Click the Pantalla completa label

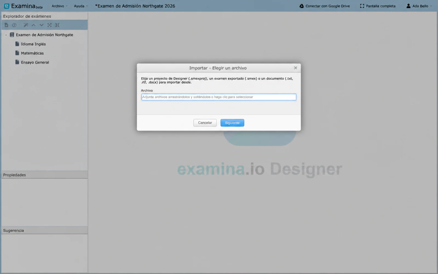point(381,6)
